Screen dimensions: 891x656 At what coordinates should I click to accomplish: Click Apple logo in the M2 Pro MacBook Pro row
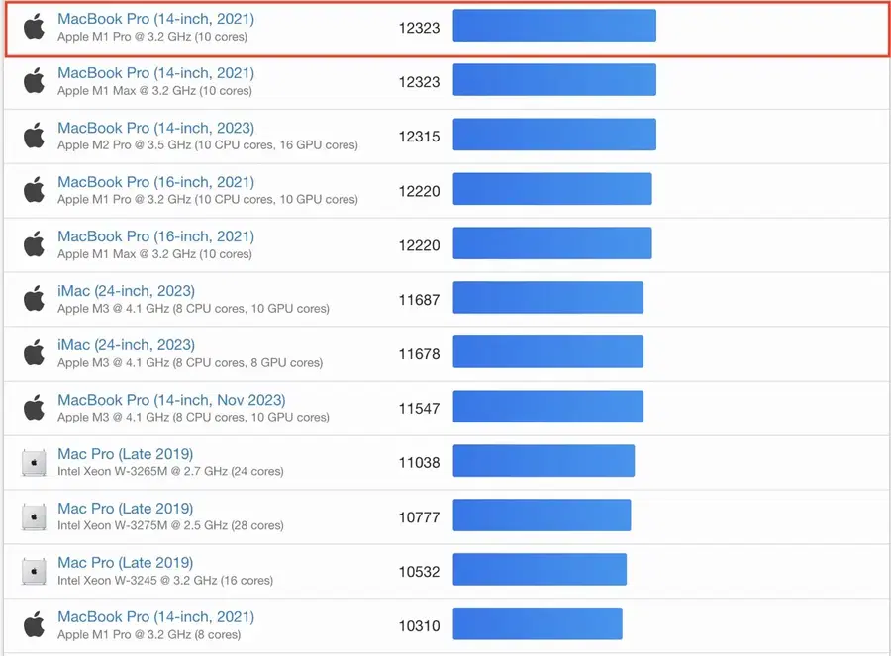coord(34,136)
